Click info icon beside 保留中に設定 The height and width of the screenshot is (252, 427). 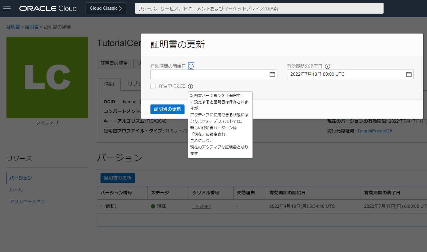tap(190, 87)
